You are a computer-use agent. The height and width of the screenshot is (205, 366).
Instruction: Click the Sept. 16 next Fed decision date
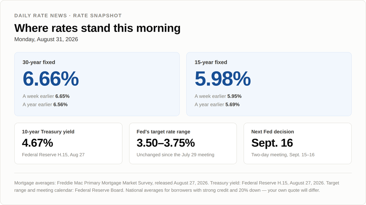(272, 143)
